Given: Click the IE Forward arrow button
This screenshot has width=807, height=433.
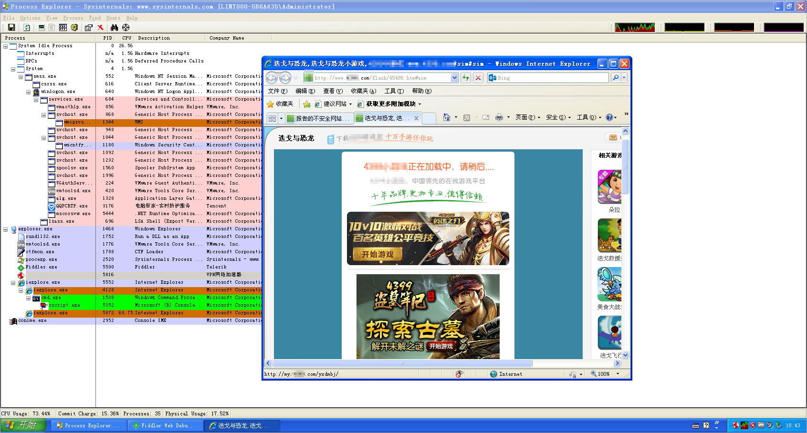Looking at the screenshot, I should [285, 78].
